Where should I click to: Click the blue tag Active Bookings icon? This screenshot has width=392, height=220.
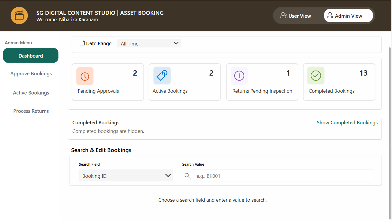pyautogui.click(x=162, y=76)
